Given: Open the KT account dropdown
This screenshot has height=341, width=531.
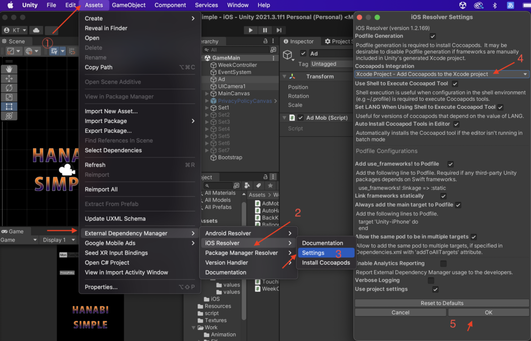Looking at the screenshot, I should pyautogui.click(x=15, y=30).
